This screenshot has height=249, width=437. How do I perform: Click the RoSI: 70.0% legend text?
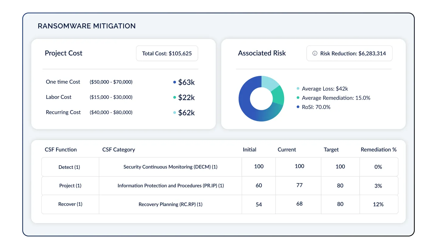coord(316,107)
